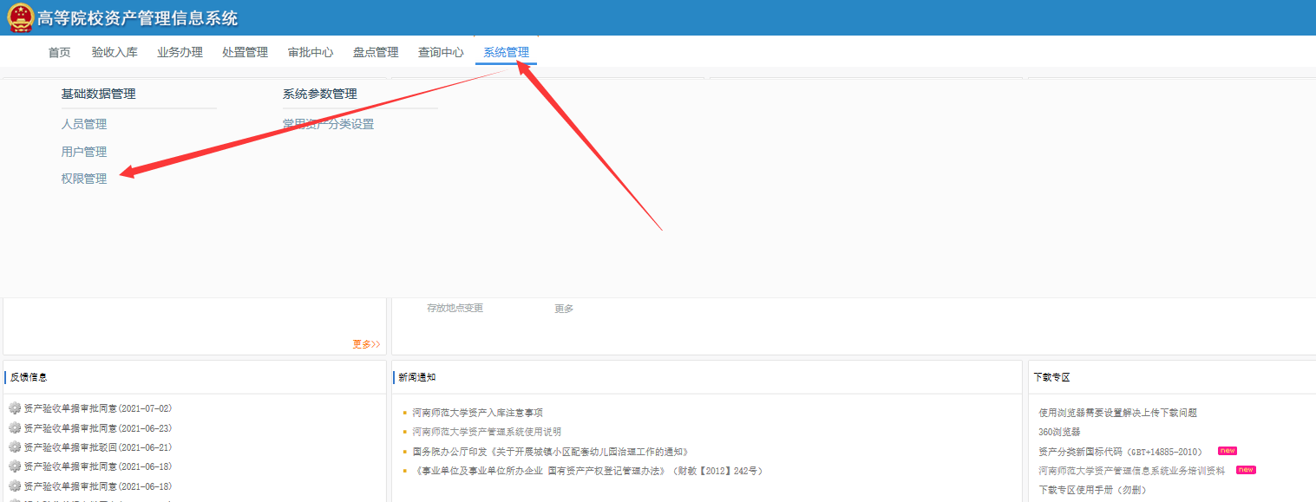The height and width of the screenshot is (502, 1316).
Task: Open news item 河南师范大学资产入库注意事项
Action: pyautogui.click(x=477, y=413)
